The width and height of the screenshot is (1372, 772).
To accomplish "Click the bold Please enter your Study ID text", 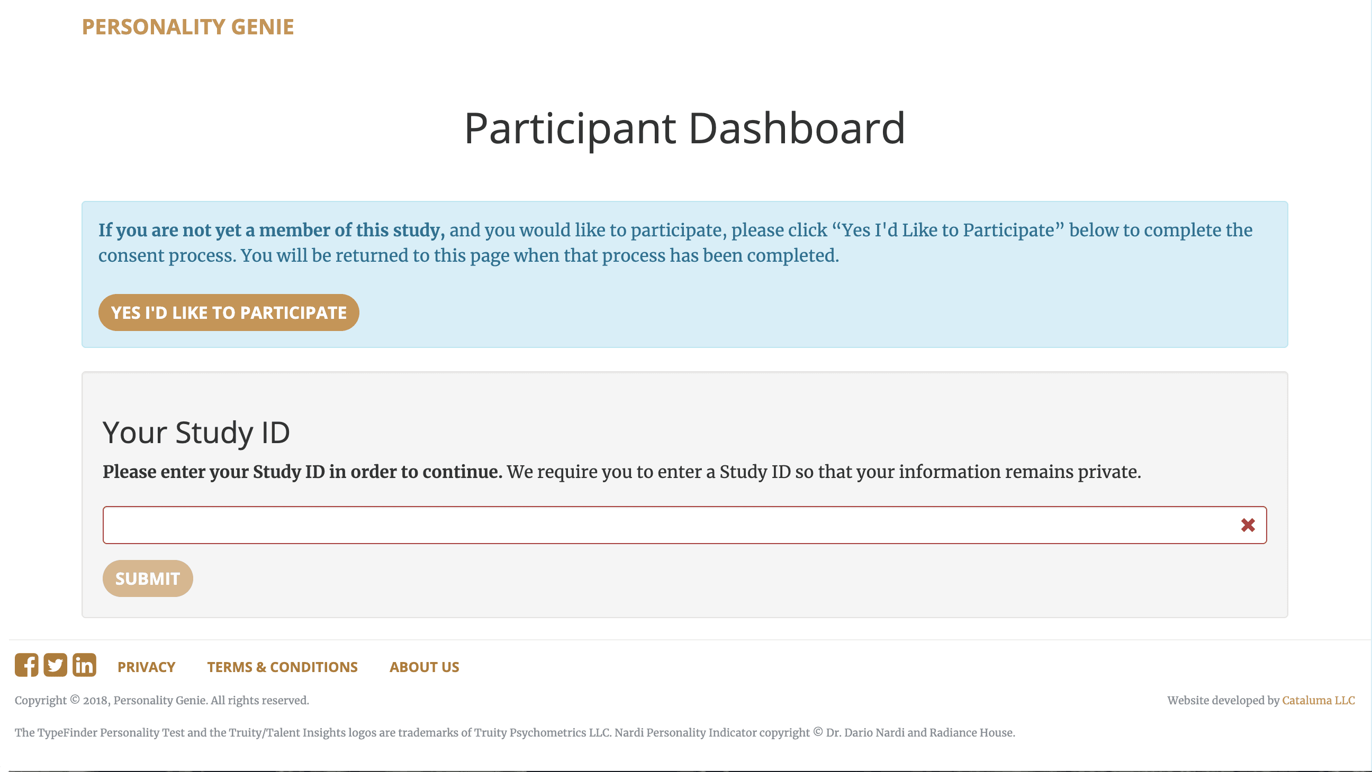I will pos(302,472).
